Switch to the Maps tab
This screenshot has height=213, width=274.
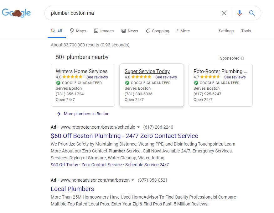point(78,31)
